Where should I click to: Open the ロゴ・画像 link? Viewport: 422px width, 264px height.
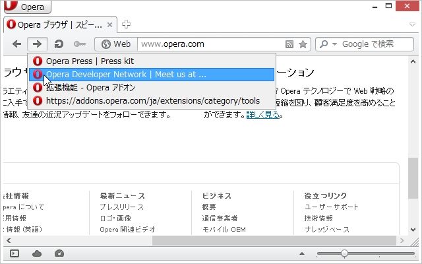coord(115,218)
